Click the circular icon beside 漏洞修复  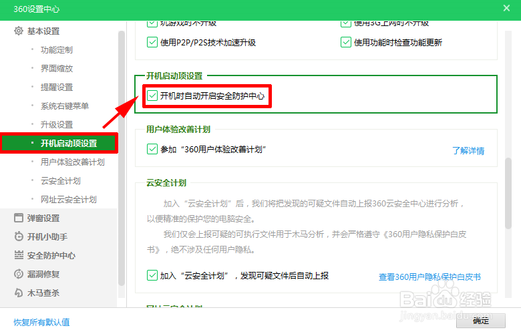tap(19, 274)
